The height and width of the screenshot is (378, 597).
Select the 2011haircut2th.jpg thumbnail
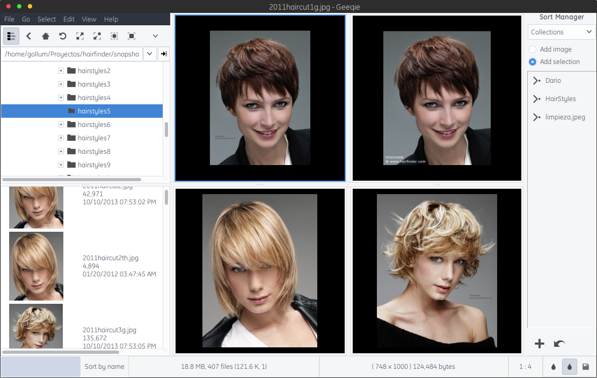(36, 266)
